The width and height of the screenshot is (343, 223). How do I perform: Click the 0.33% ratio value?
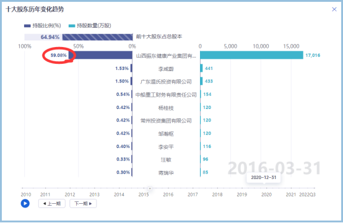click(x=123, y=159)
